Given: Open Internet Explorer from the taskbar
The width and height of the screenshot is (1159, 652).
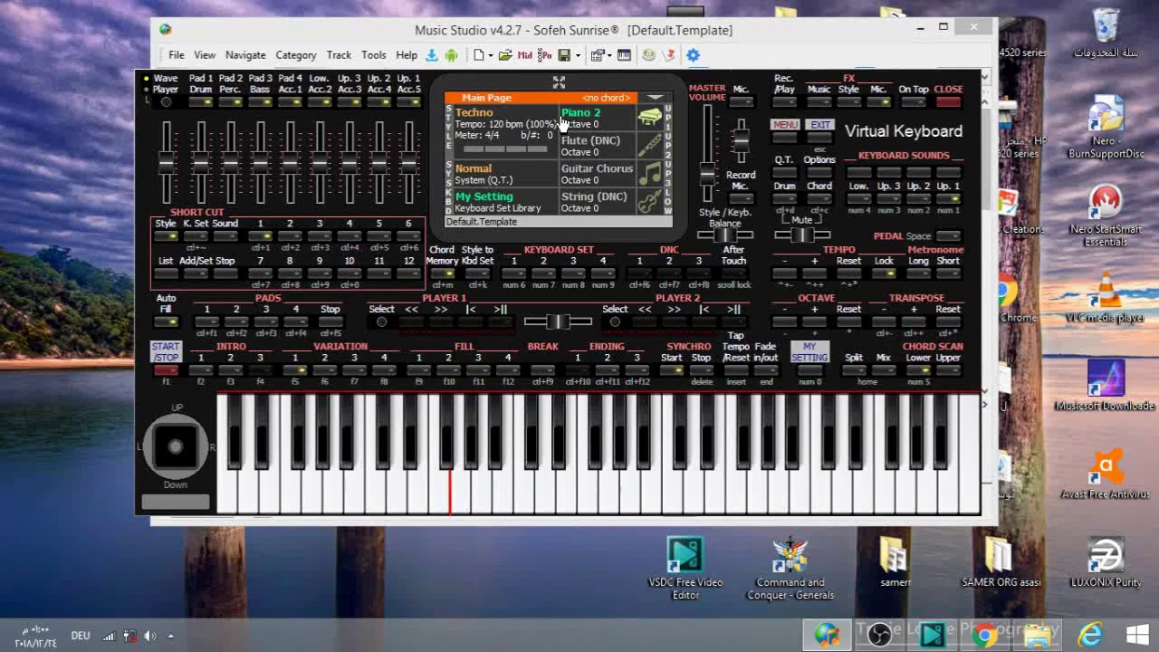Looking at the screenshot, I should point(1090,634).
